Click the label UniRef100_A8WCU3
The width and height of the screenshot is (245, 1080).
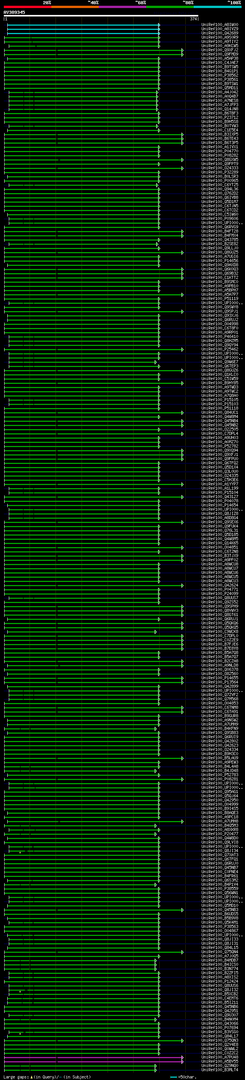point(220,581)
